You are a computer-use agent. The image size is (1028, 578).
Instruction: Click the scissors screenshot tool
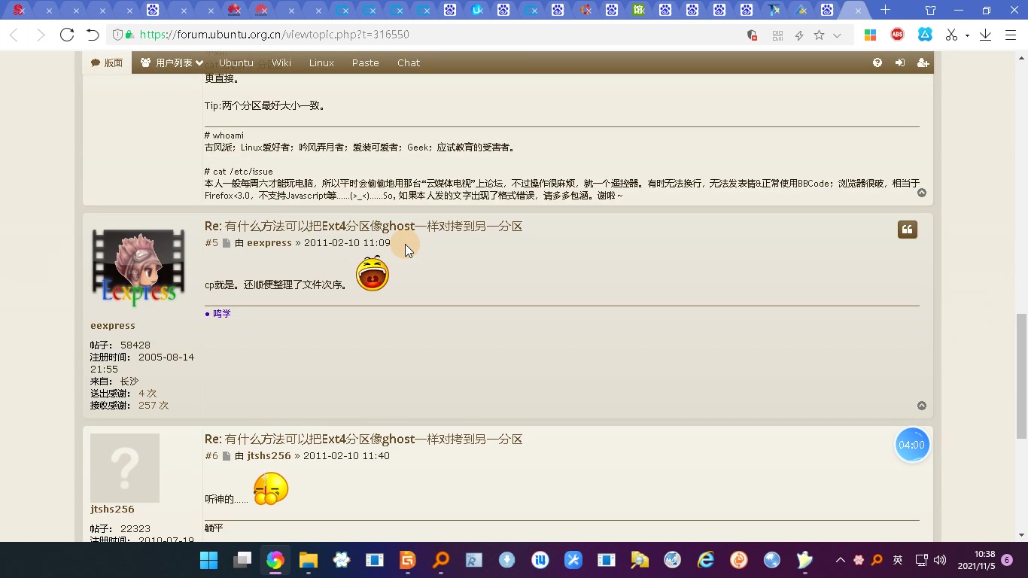951,35
